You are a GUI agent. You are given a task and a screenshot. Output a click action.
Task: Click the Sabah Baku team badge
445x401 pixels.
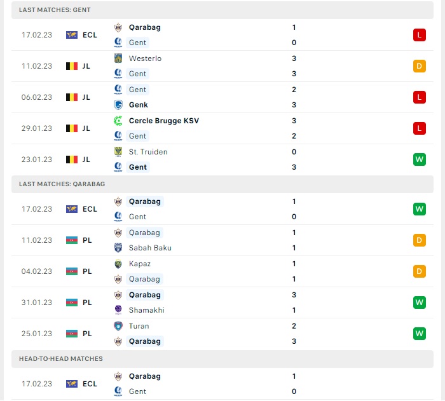point(118,248)
